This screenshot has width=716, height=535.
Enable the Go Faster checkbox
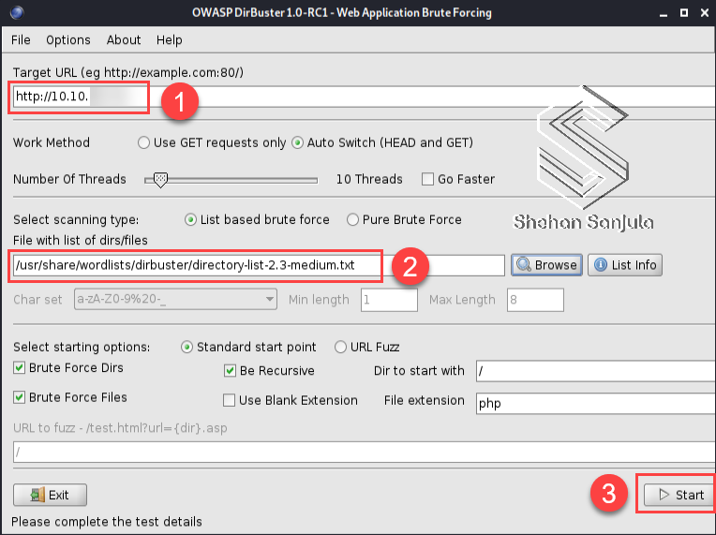427,179
